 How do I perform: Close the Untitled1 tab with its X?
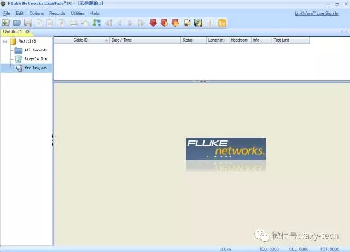pos(27,32)
